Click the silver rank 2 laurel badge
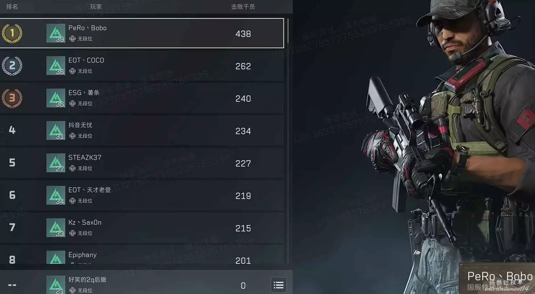This screenshot has width=535, height=294. 12,66
